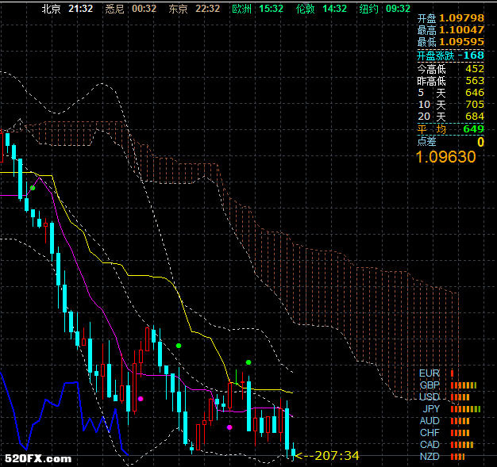The width and height of the screenshot is (497, 467).
Task: Click the NZD currency strength label
Action: [430, 457]
